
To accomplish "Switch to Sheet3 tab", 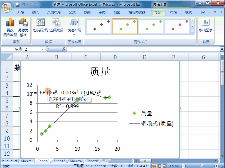I will [60, 161].
